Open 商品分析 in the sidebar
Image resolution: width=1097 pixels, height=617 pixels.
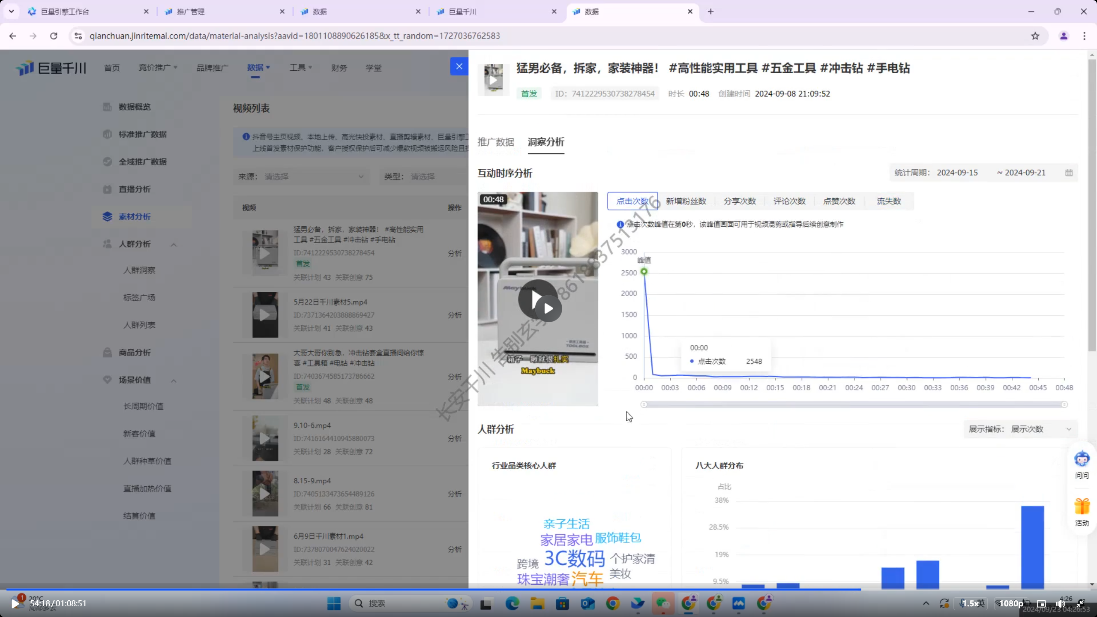[135, 352]
